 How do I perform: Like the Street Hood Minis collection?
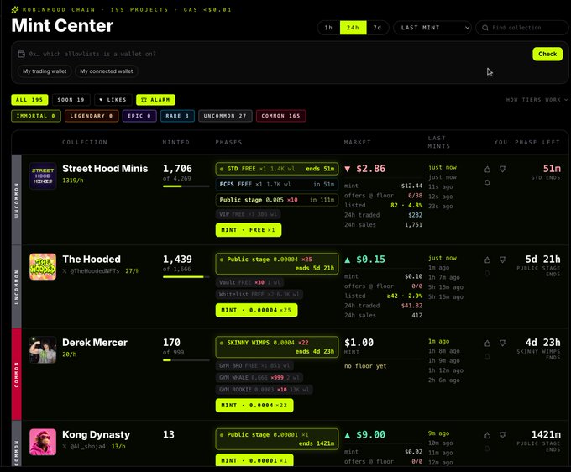[487, 170]
